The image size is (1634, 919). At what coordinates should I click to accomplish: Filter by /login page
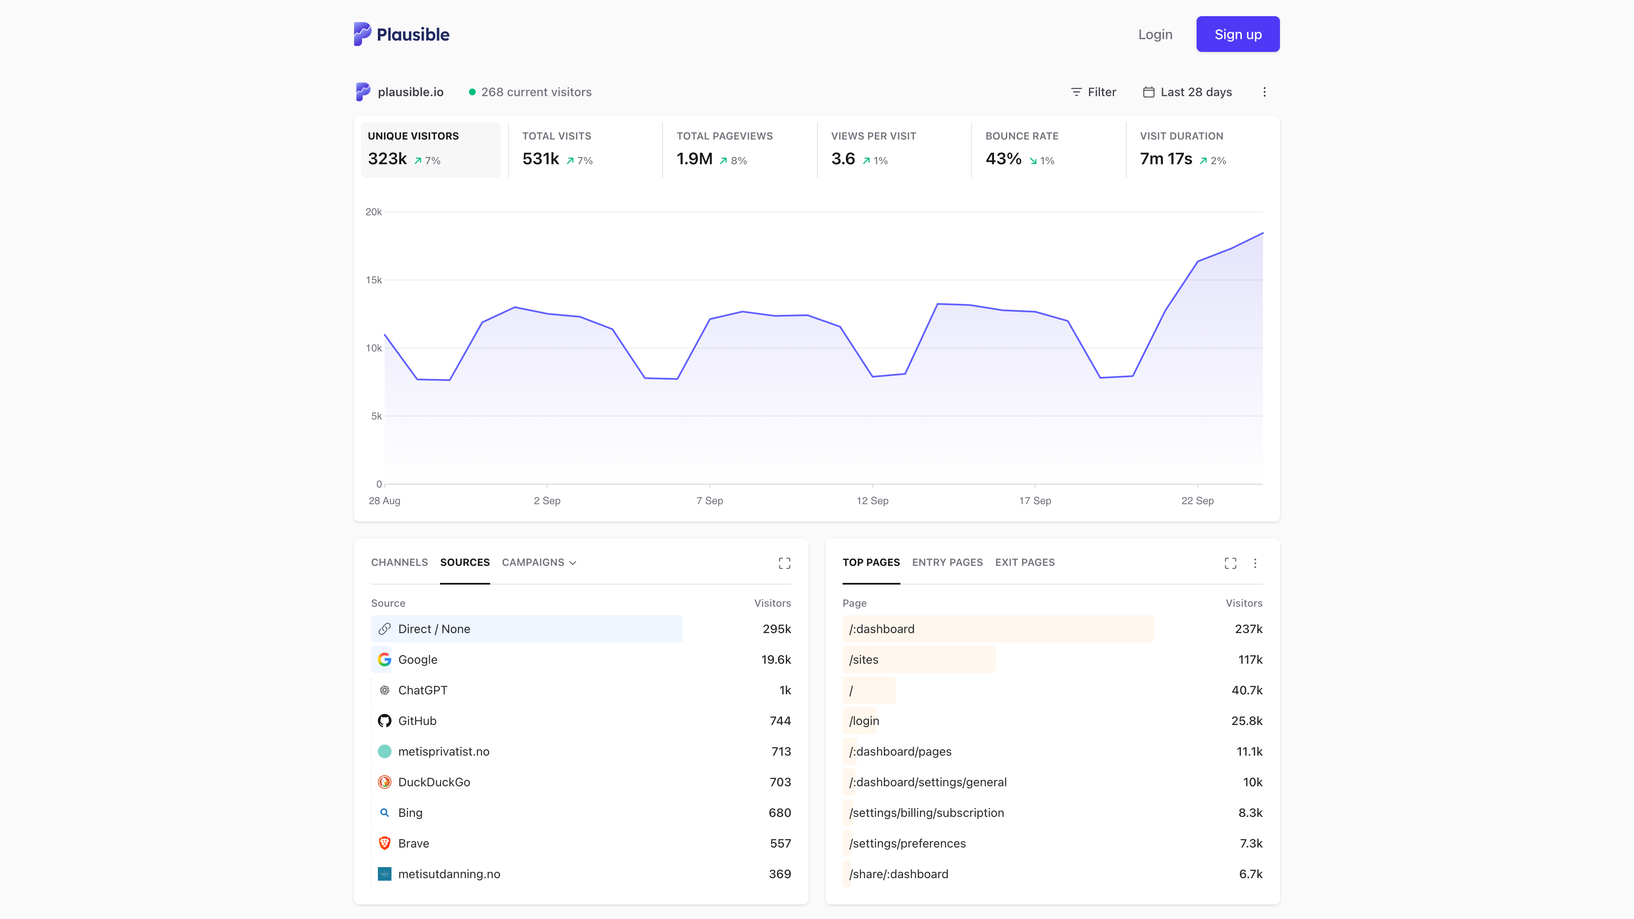tap(864, 720)
